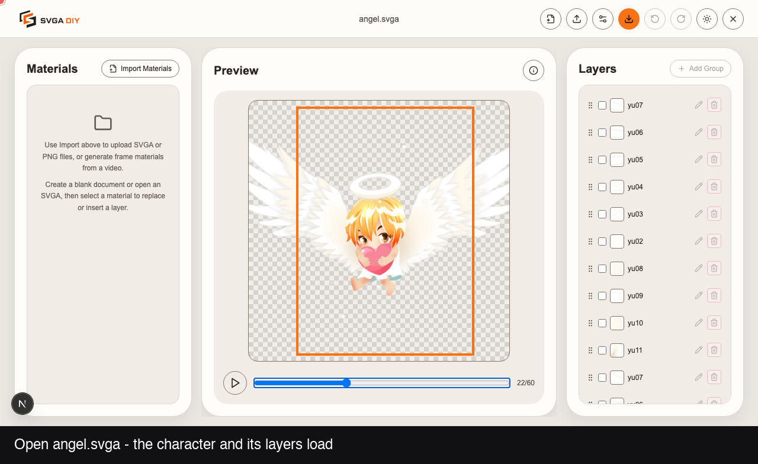Select the yu03 layer thumbnail

[617, 214]
